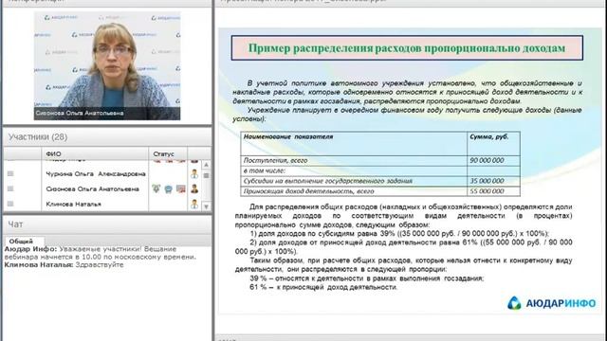Sort participants by the ФИО column header
Viewport: 607px width, 341px height.
(x=95, y=153)
